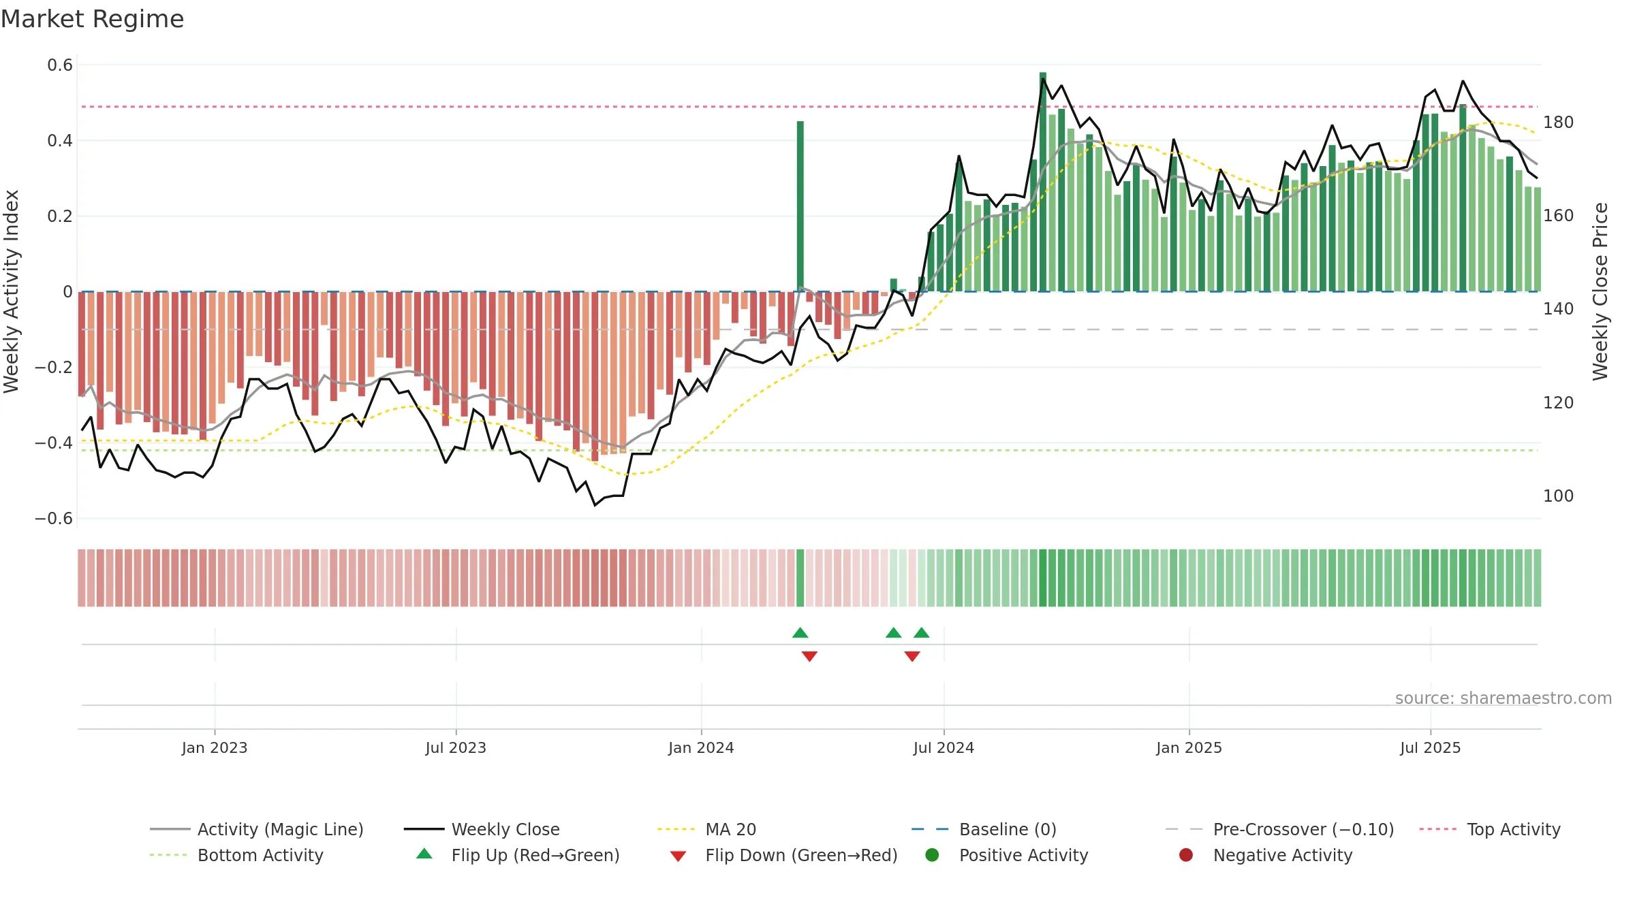The image size is (1635, 919).
Task: Toggle the Baseline (0) legend entry
Action: point(984,829)
